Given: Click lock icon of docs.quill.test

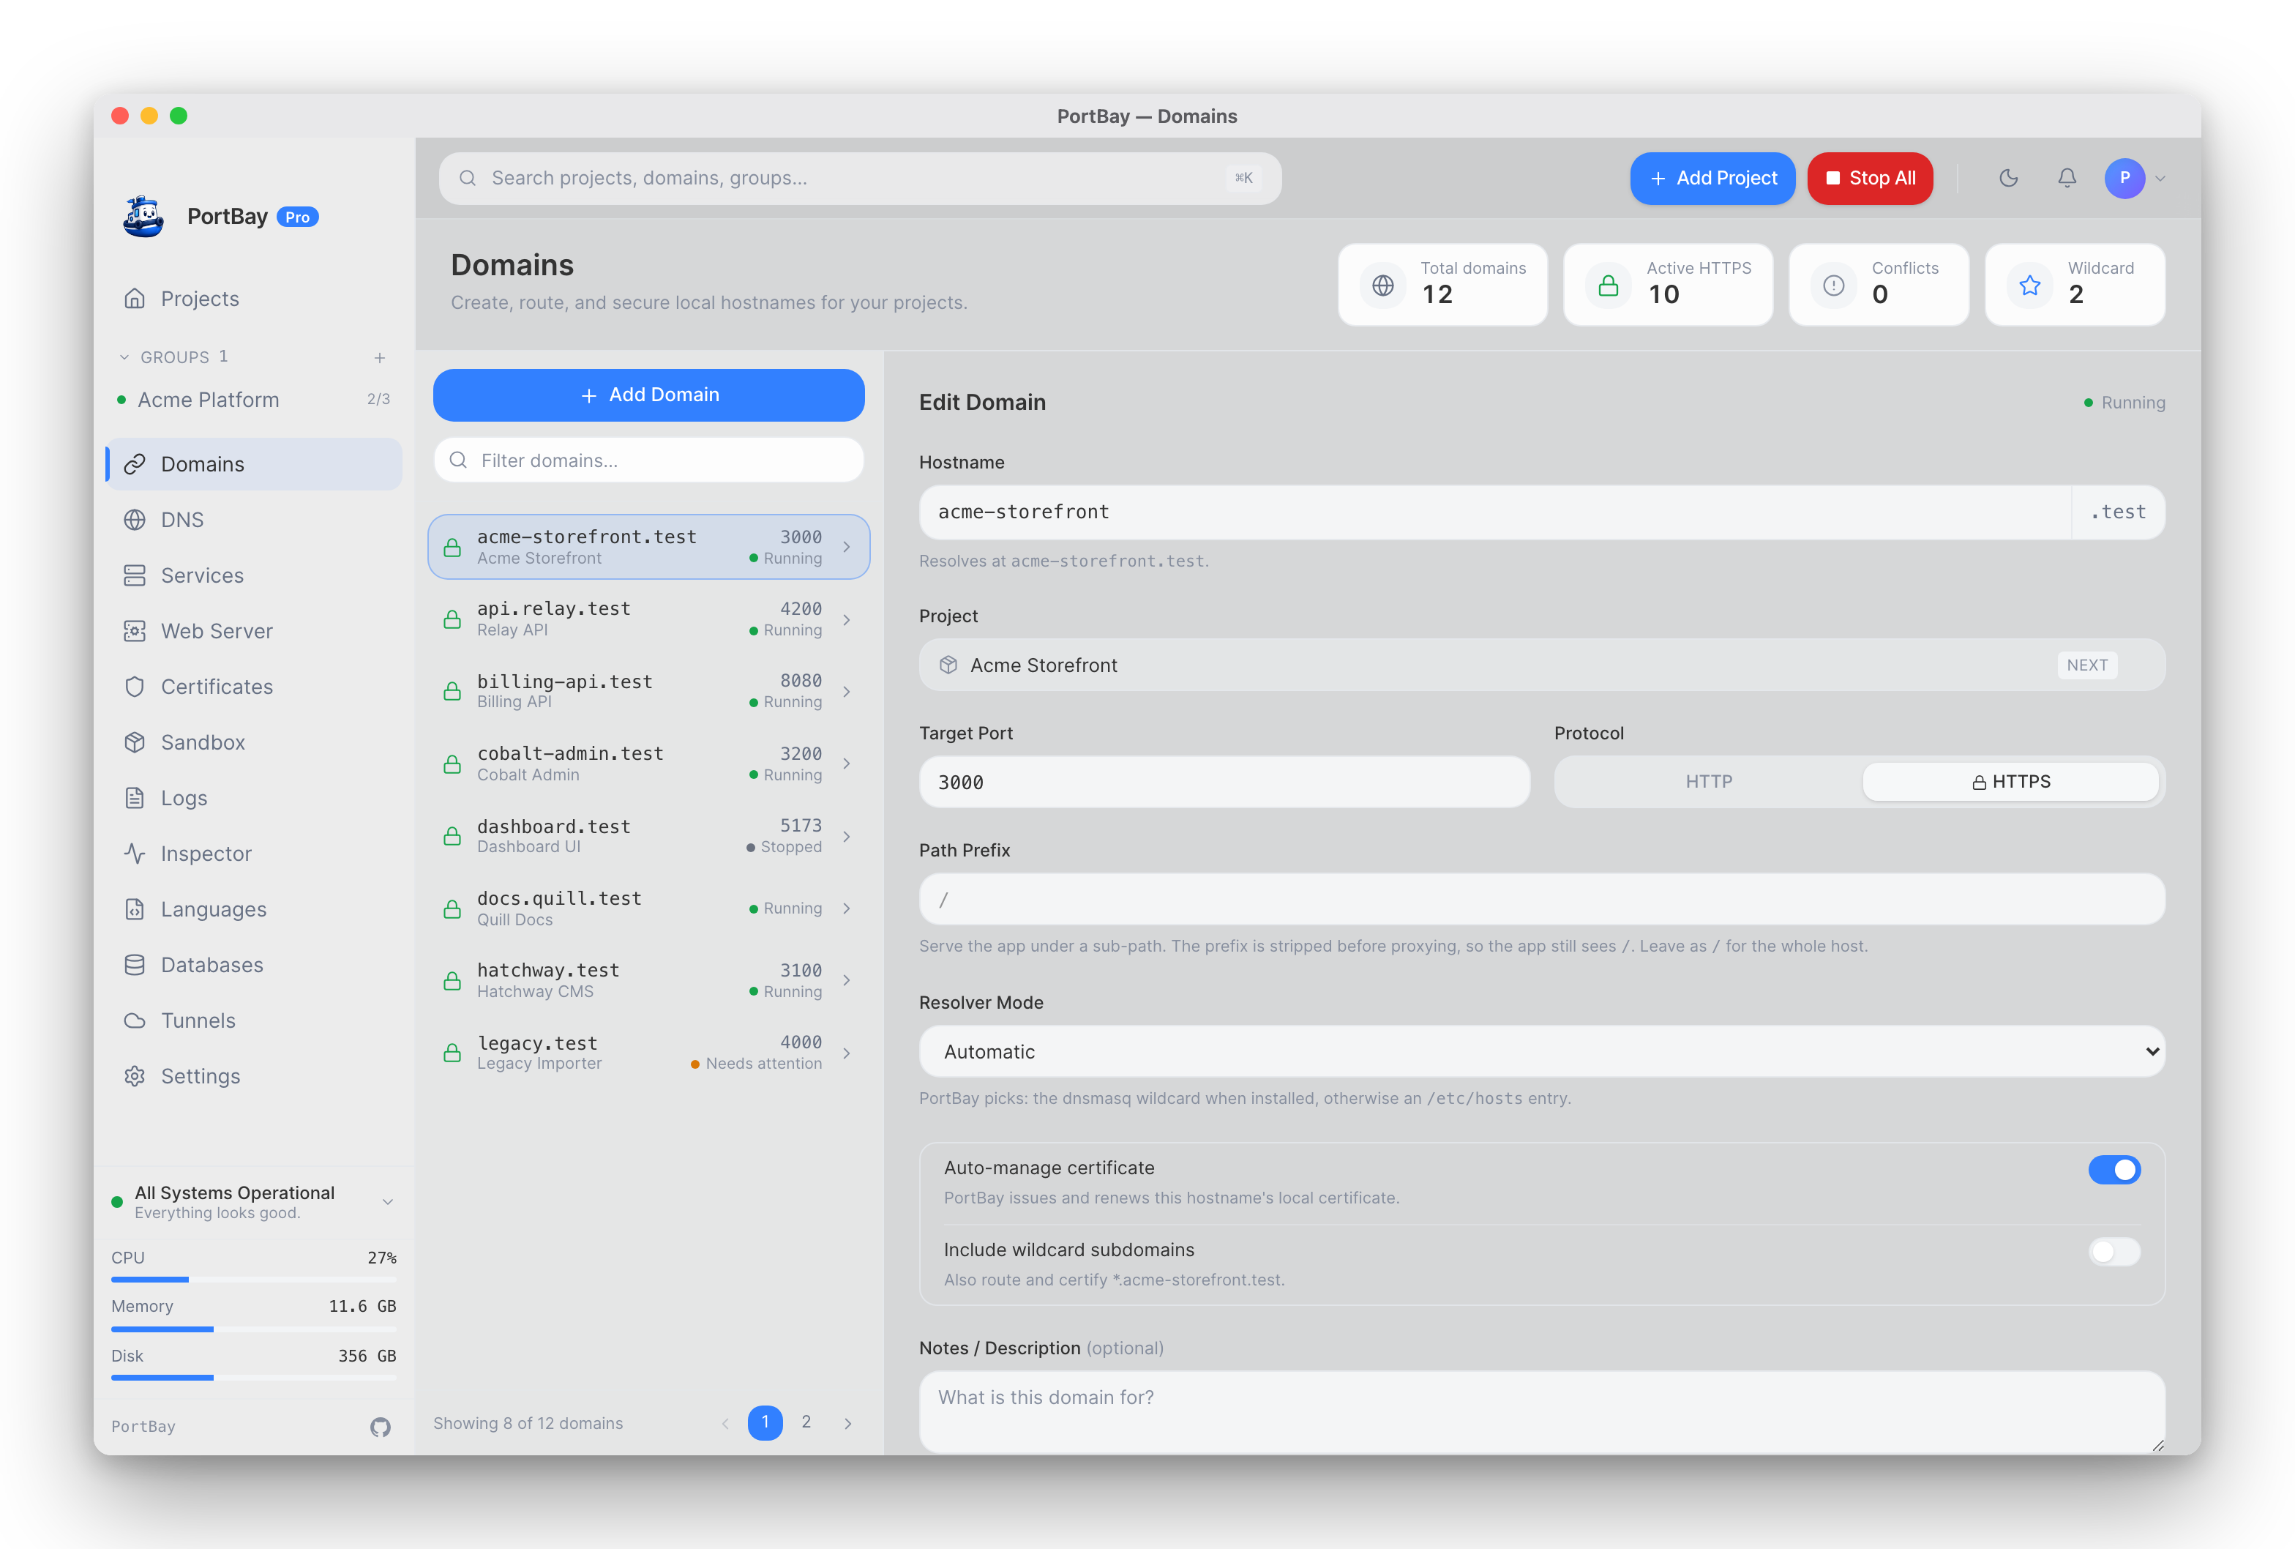Looking at the screenshot, I should (452, 908).
